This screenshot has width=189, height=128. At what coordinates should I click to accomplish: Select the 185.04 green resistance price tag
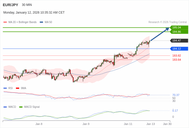[179, 27]
